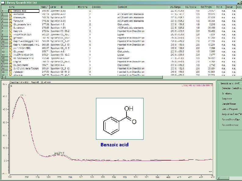Click the Comment column header

pyautogui.click(x=143, y=7)
